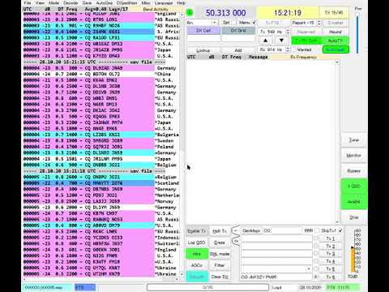Select the CQ LZ2BS KN12 Bulgaria row
389x292 pixels.
[101, 135]
